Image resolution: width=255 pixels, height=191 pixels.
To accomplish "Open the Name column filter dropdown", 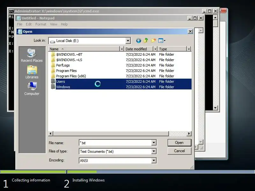I will click(122, 49).
